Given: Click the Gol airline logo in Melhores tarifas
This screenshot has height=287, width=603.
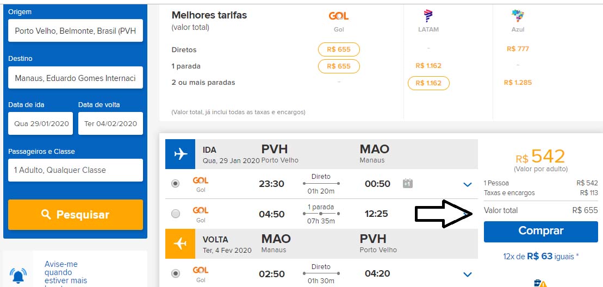Looking at the screenshot, I should [339, 16].
